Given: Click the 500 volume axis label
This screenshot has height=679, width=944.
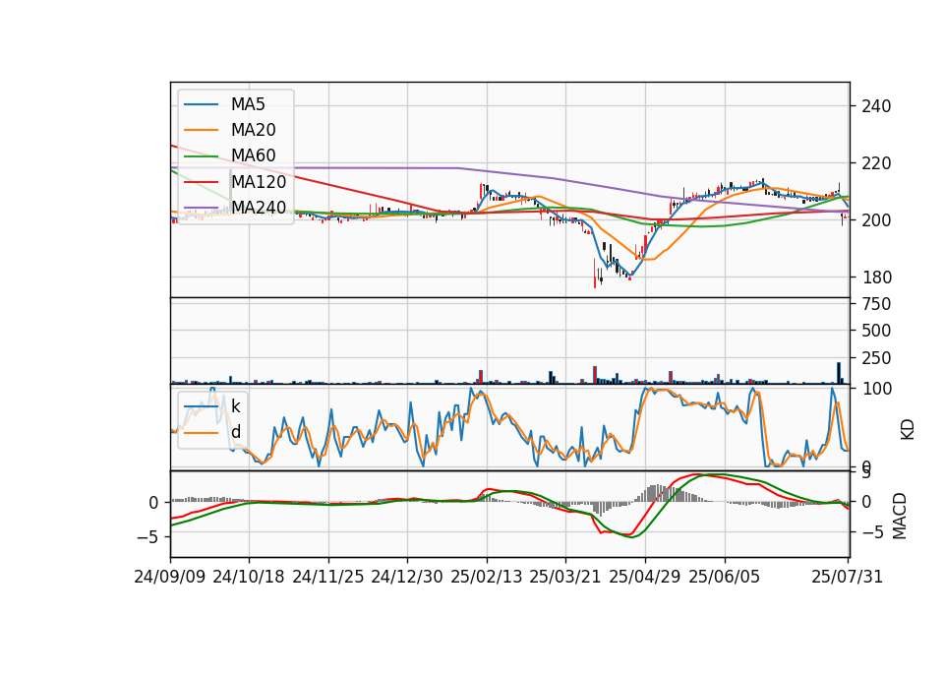Looking at the screenshot, I should [876, 331].
